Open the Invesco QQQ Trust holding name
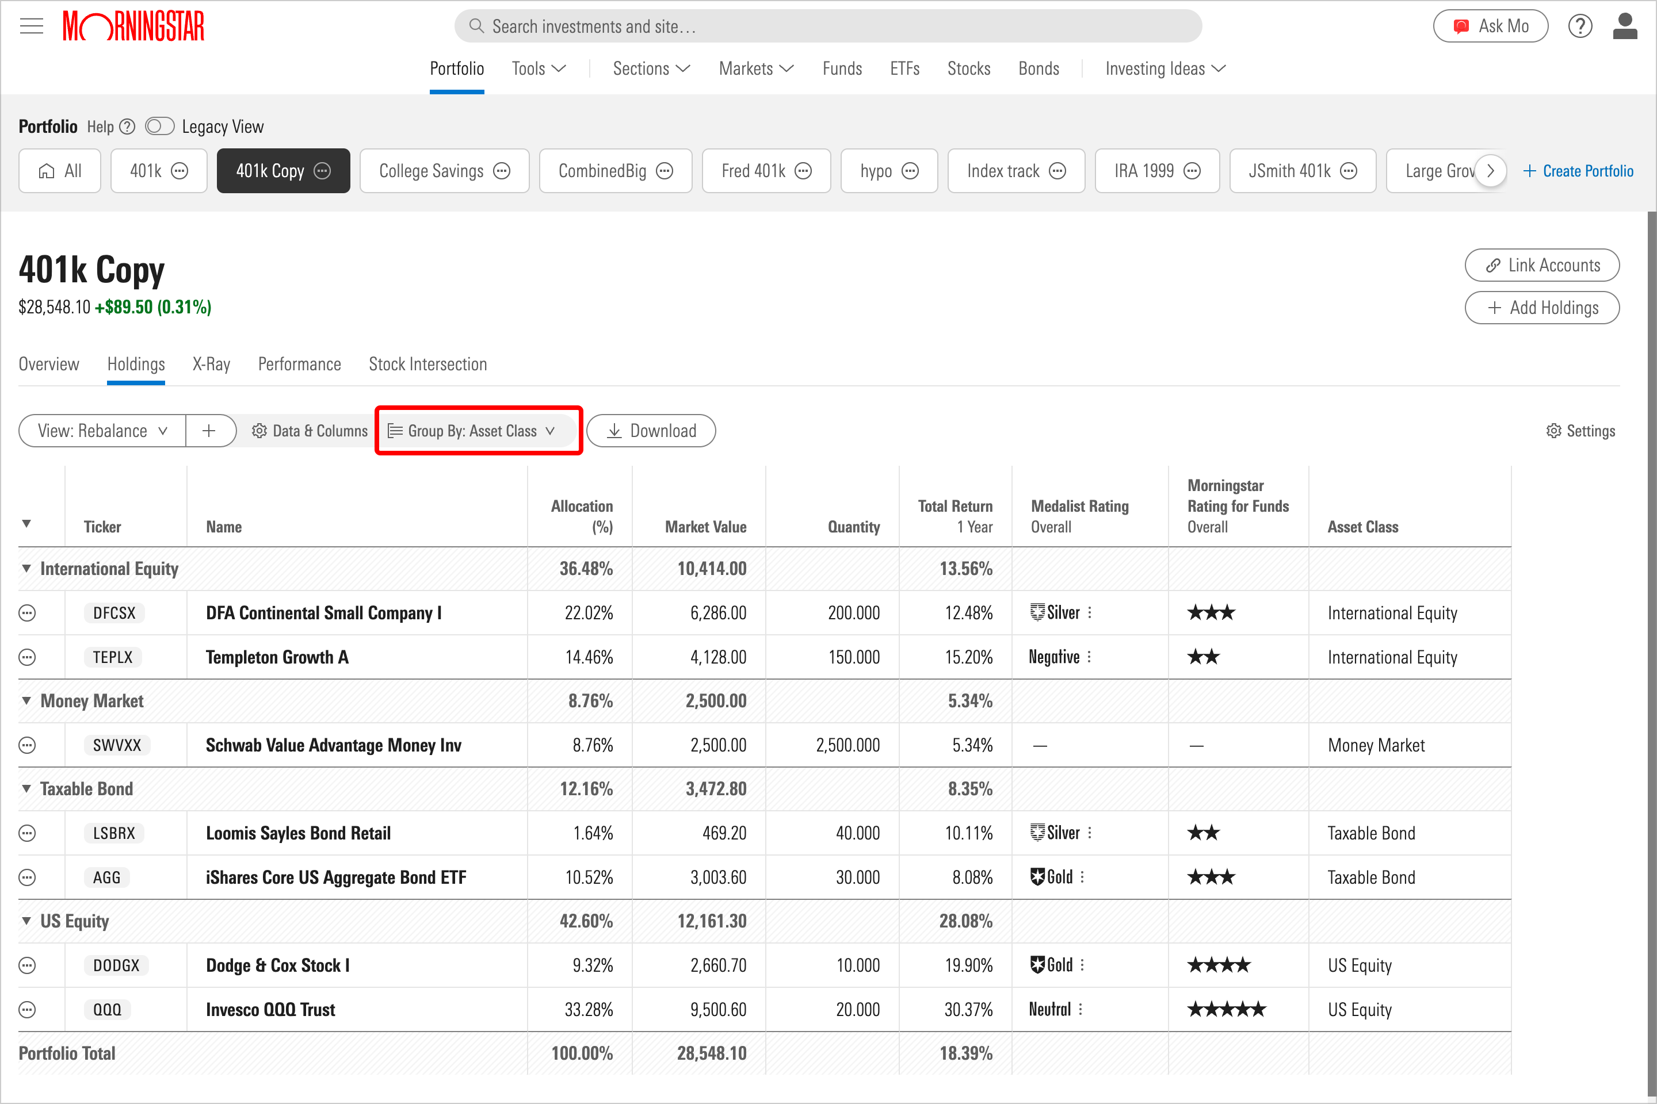Viewport: 1657px width, 1104px height. click(270, 1010)
